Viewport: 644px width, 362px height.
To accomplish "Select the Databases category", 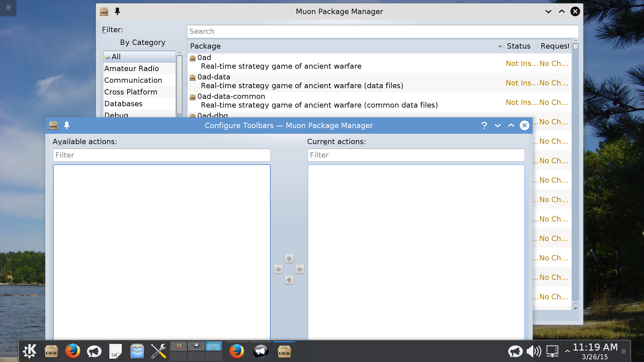I will (x=139, y=104).
